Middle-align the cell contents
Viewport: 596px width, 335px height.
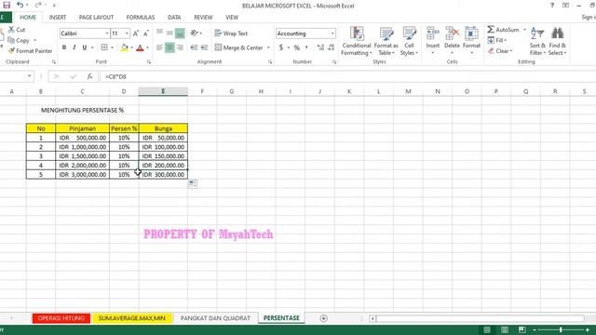point(169,33)
